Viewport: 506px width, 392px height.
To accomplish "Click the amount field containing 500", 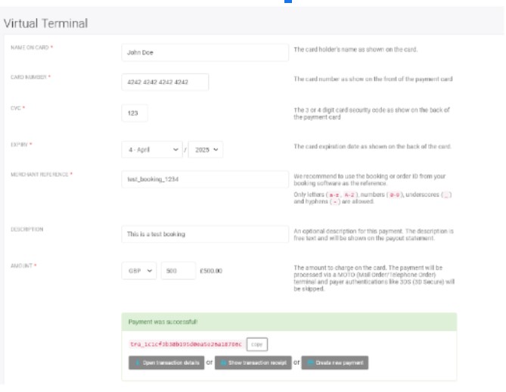I will 178,270.
